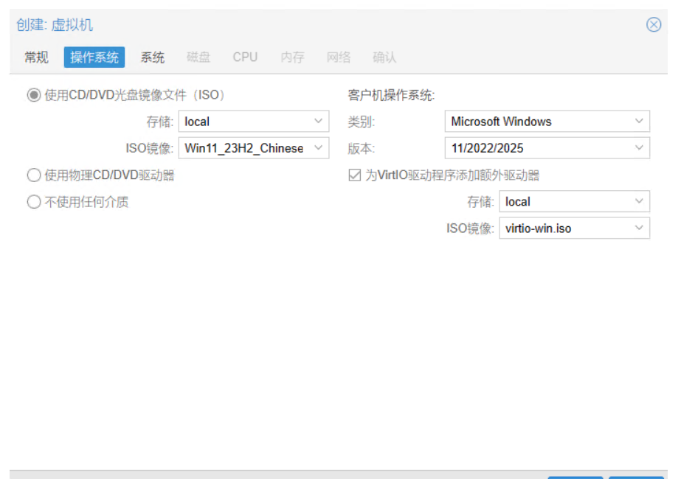
Task: Toggle 为VirtIO驱动程序添加额外驱动器 checkbox
Action: (354, 175)
